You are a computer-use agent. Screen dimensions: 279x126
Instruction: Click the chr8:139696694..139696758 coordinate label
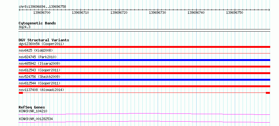pos(42,7)
